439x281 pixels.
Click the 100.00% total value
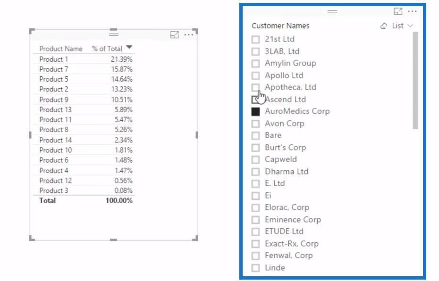pos(118,201)
